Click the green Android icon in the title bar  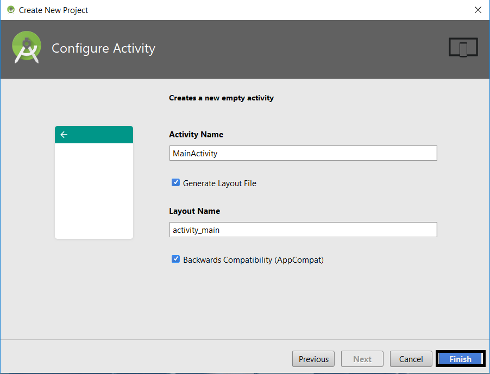click(x=10, y=10)
